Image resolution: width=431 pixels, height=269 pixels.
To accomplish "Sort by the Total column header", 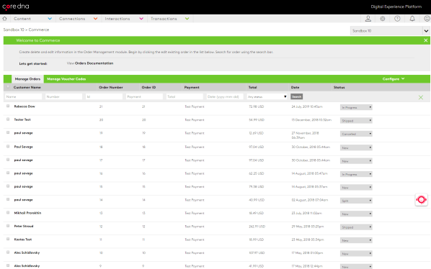I will (252, 87).
